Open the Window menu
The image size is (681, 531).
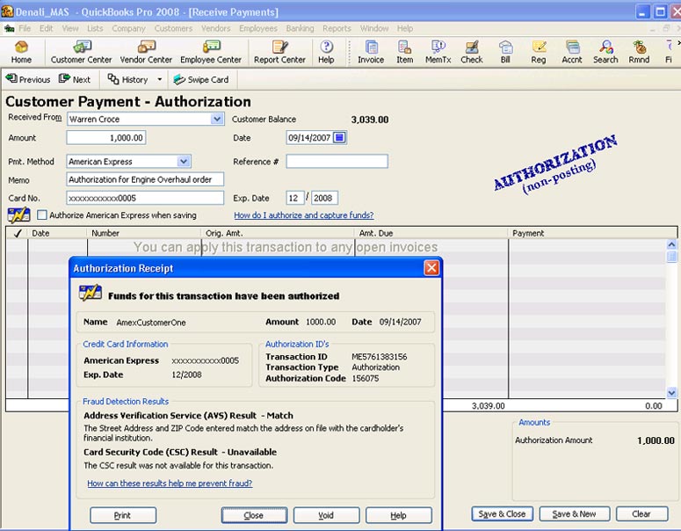[374, 28]
